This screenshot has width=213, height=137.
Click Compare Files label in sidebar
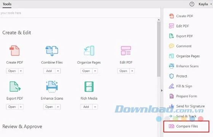[x=187, y=126]
